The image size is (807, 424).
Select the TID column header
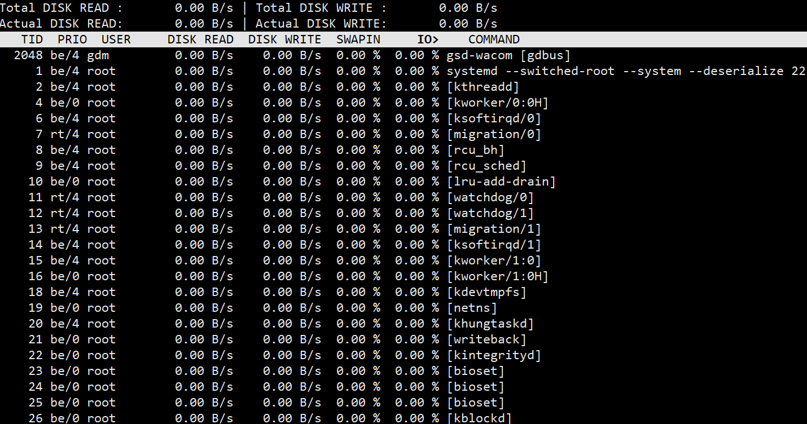click(32, 39)
